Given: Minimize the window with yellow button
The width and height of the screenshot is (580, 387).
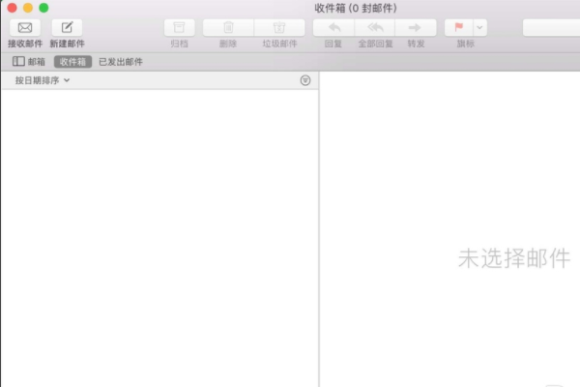Looking at the screenshot, I should [28, 8].
